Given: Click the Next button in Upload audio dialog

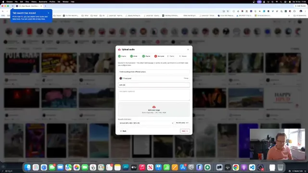Looking at the screenshot, I should coord(185,131).
